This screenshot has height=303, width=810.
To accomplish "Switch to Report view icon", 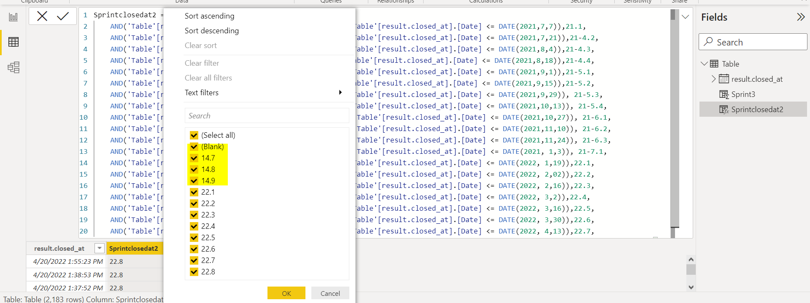I will tap(13, 17).
